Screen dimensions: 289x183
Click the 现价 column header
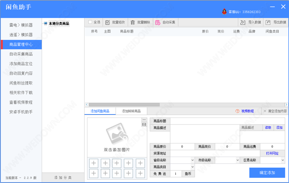click(x=221, y=31)
